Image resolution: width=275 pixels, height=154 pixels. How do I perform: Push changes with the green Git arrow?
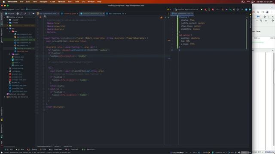click(230, 9)
